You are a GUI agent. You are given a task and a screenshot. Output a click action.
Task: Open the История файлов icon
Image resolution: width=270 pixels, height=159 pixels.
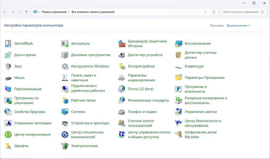point(122,66)
